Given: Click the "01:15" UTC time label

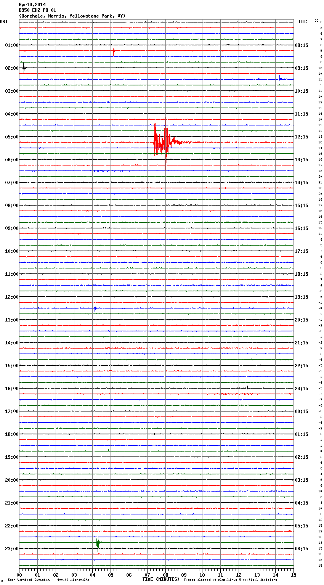Looking at the screenshot, I should [302, 434].
